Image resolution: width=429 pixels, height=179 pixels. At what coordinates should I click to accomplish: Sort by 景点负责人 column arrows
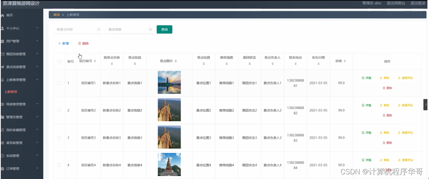pyautogui.click(x=272, y=64)
